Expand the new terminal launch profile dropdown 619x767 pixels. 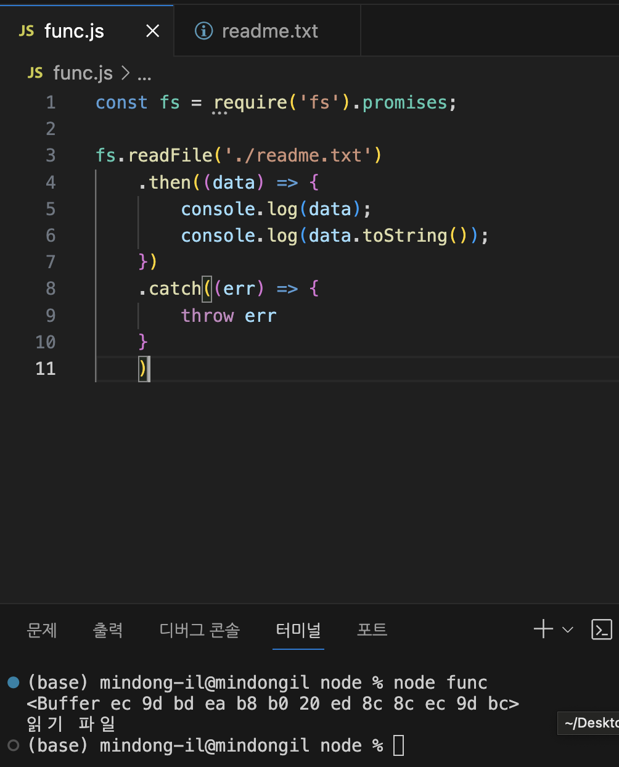click(568, 630)
